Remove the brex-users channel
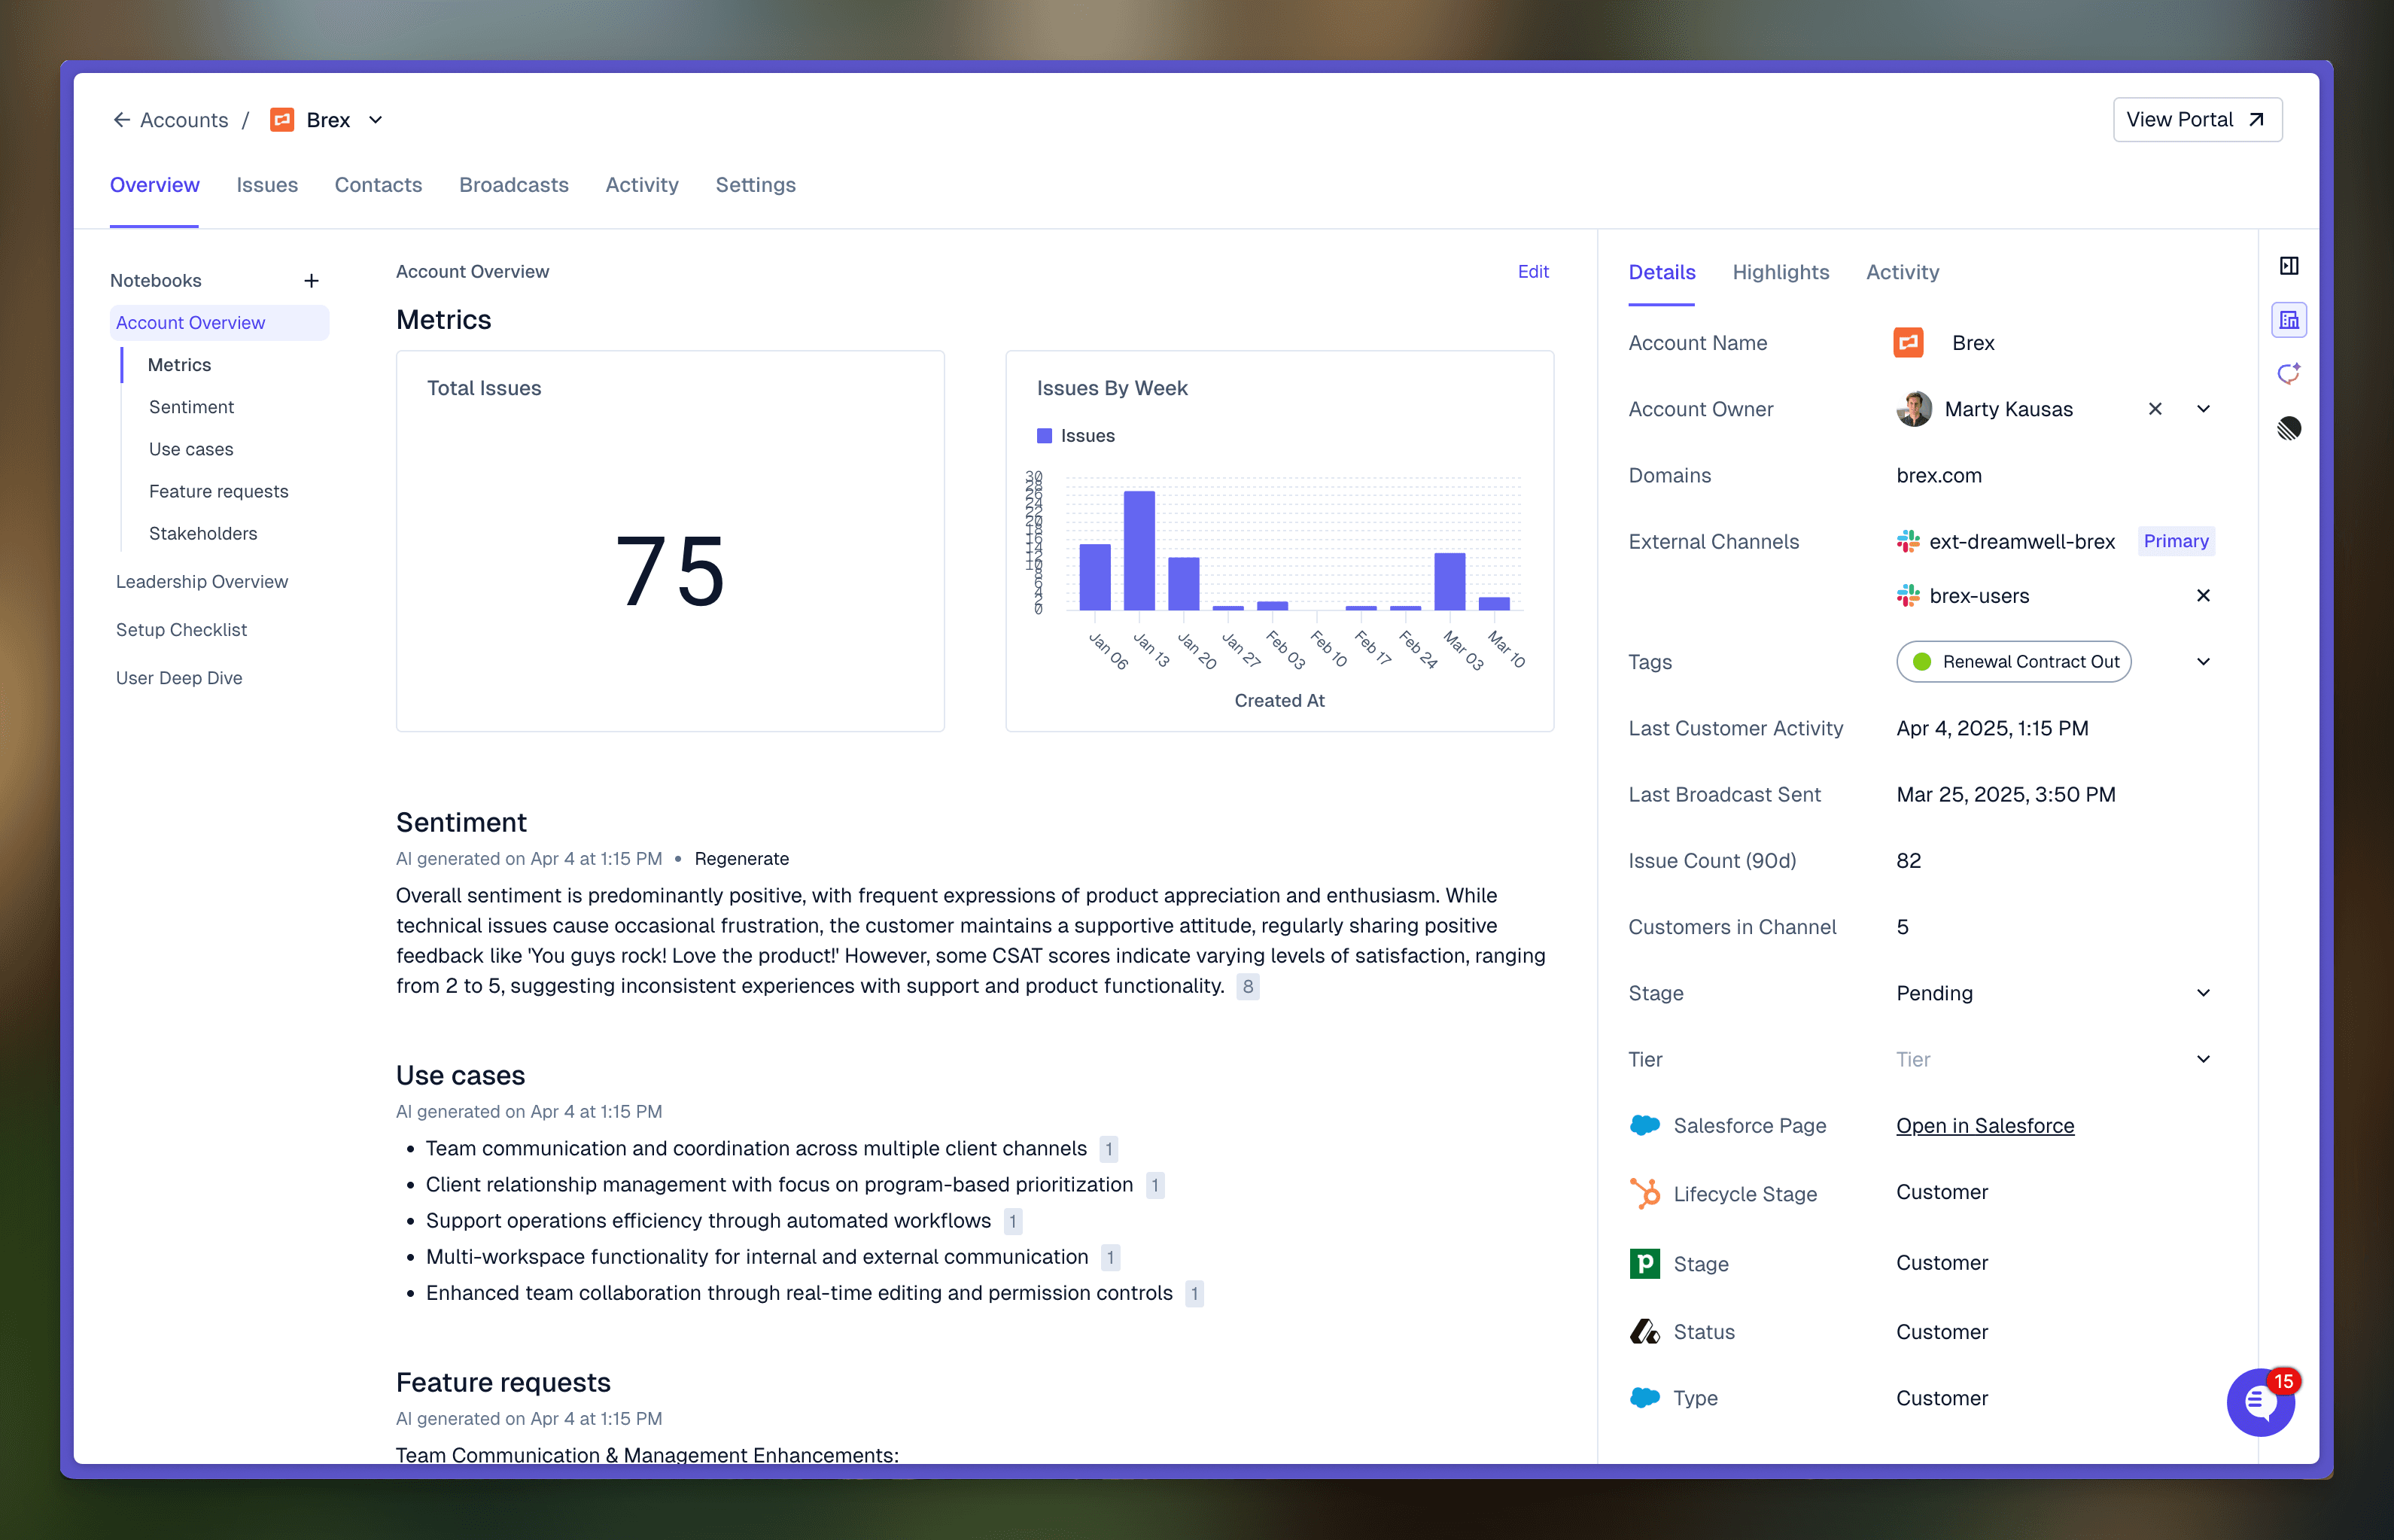 coord(2203,596)
